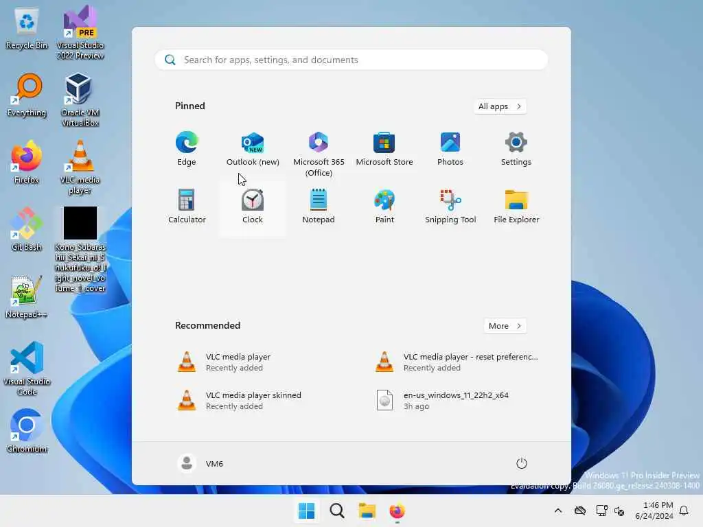The width and height of the screenshot is (703, 527).
Task: Launch Notepad from pinned apps
Action: pyautogui.click(x=319, y=207)
